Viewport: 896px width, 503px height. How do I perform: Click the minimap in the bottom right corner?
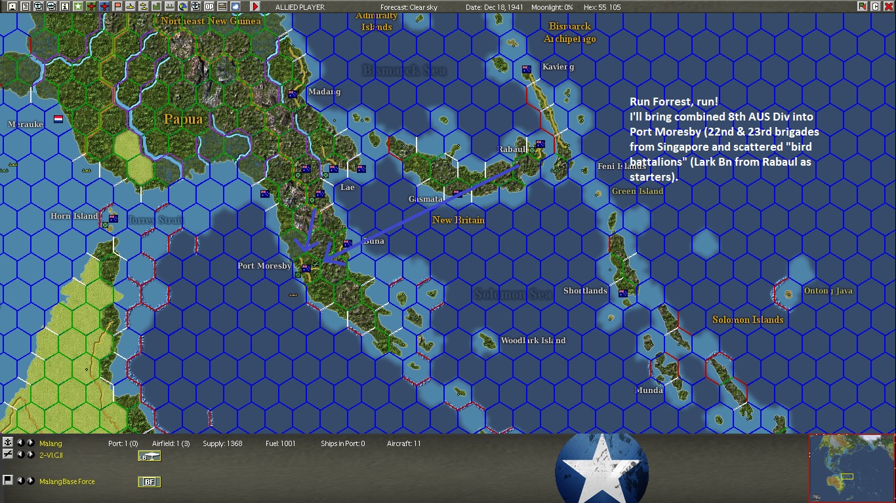(853, 468)
